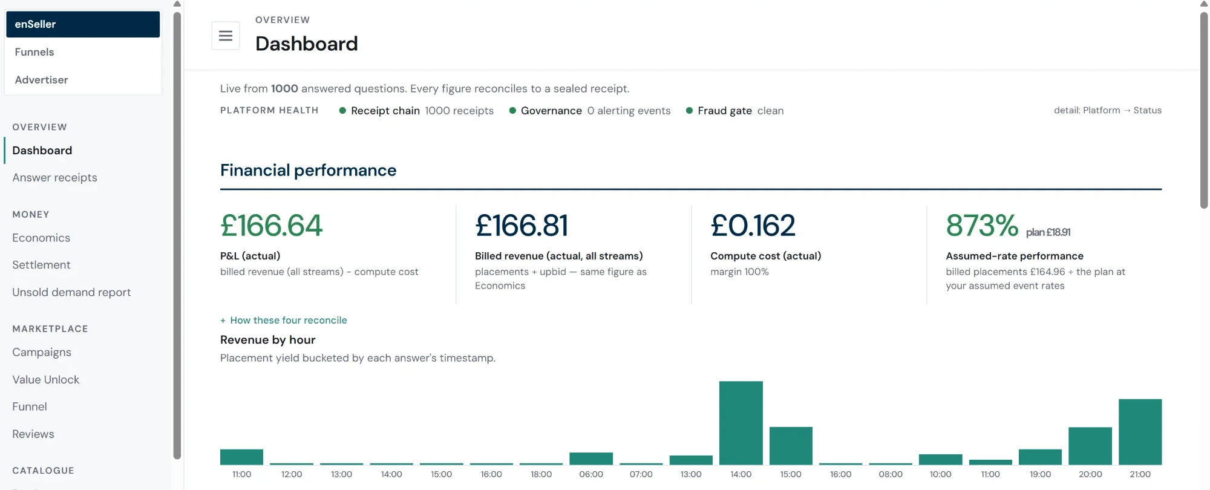Click the £0.162 compute cost figure
Viewport: 1210px width, 490px height.
pos(753,226)
